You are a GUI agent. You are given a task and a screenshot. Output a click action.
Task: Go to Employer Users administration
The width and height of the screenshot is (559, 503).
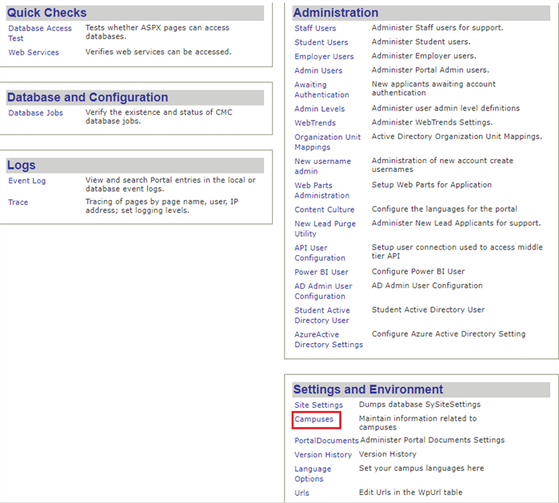tap(324, 57)
